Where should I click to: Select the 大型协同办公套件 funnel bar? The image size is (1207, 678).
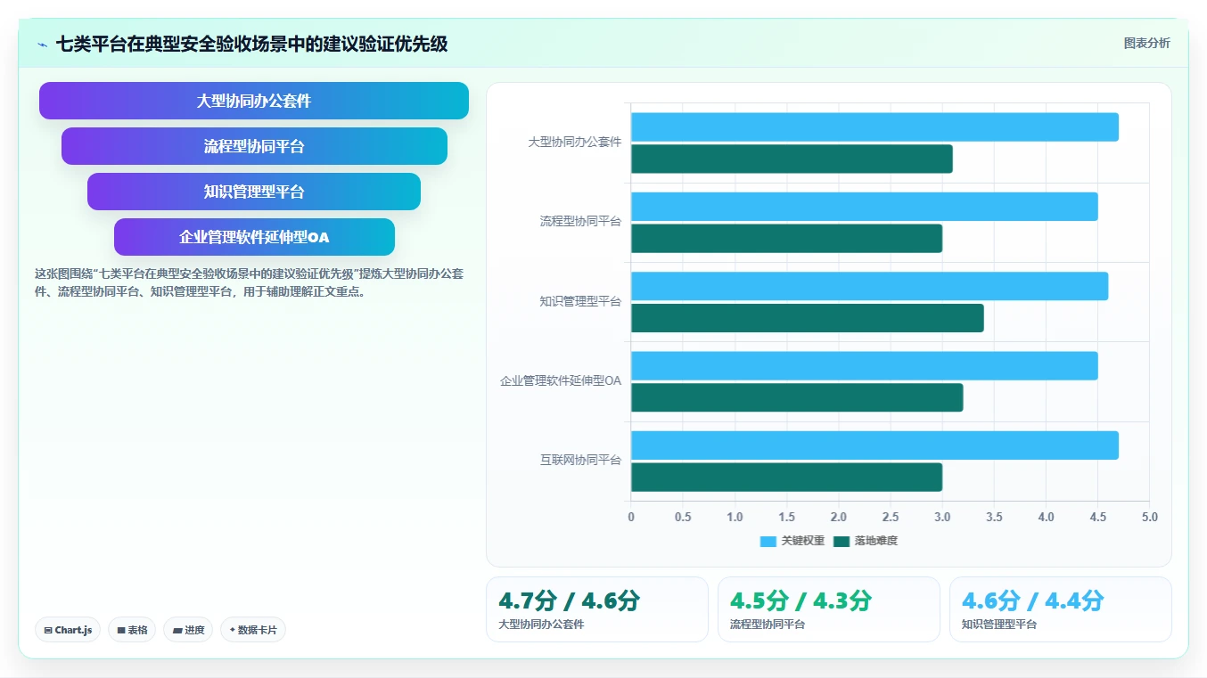(x=254, y=101)
